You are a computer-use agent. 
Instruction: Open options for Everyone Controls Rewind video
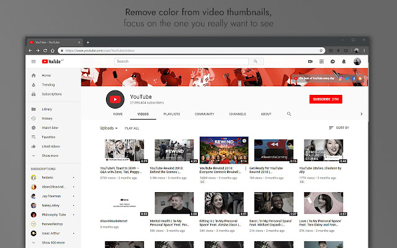tap(246, 168)
